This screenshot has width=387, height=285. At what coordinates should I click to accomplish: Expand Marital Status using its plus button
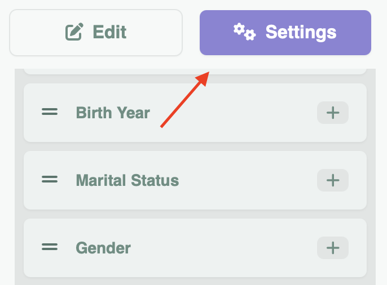coord(333,180)
